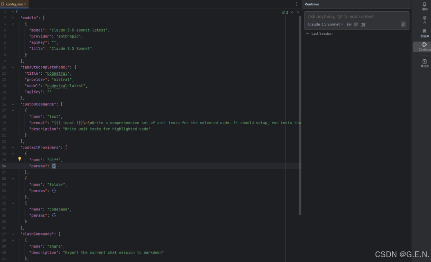The width and height of the screenshot is (431, 262).
Task: Select the config.json editor tab
Action: click(14, 4)
